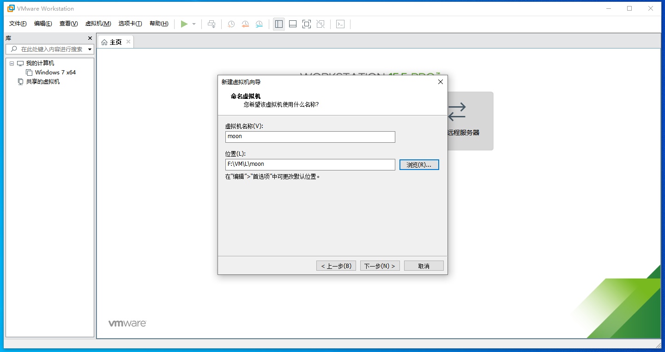665x352 pixels.
Task: Toggle the library sidebar view icon
Action: [x=278, y=24]
